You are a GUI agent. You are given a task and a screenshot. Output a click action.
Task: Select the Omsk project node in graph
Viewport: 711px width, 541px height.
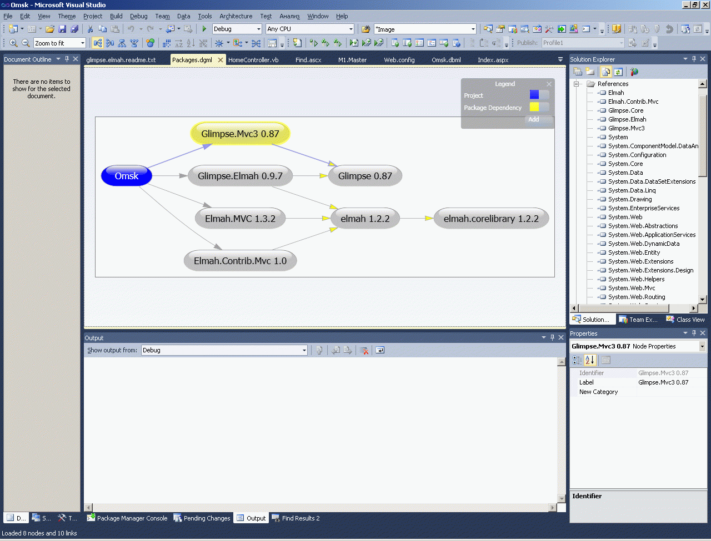[x=127, y=176]
